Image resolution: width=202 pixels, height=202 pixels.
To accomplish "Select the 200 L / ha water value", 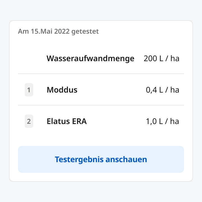I will click(x=161, y=59).
